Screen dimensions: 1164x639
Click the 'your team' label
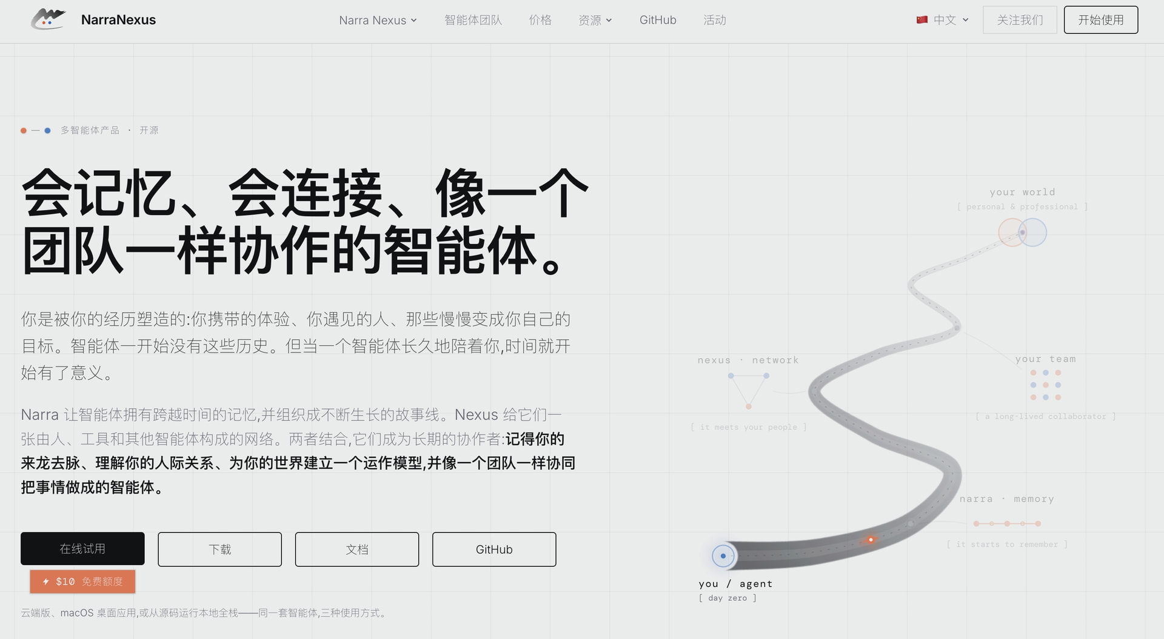coord(1046,359)
